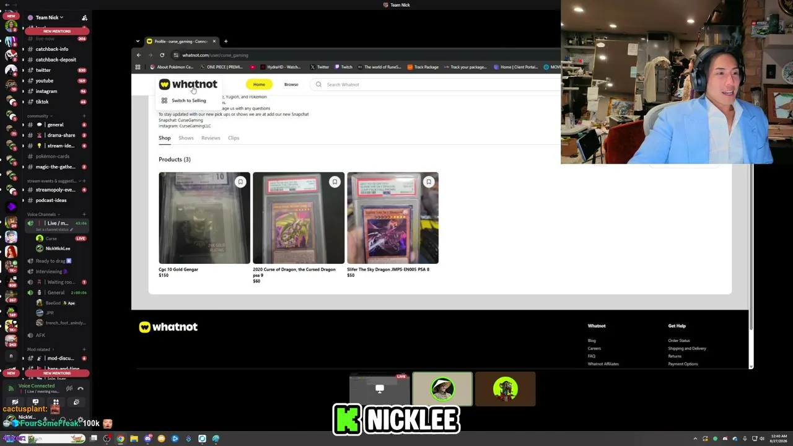
Task: Open the Cgc 10 Gold Gengar product thumbnail
Action: (x=204, y=218)
